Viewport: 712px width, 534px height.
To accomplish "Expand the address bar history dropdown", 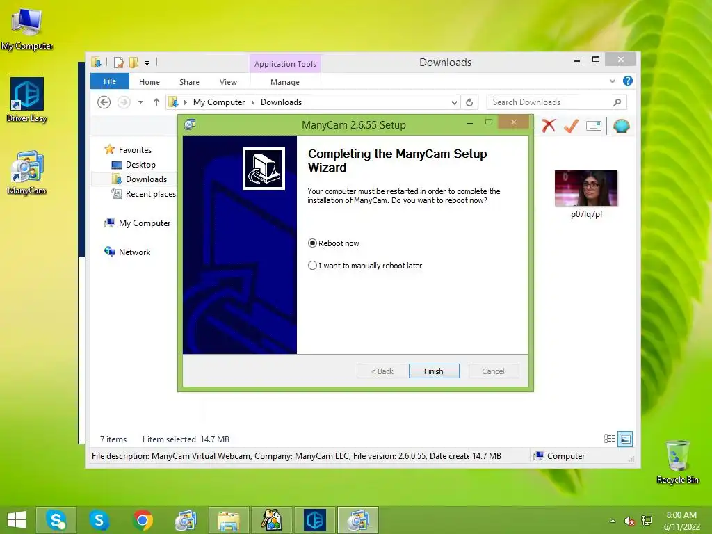I will click(x=454, y=103).
